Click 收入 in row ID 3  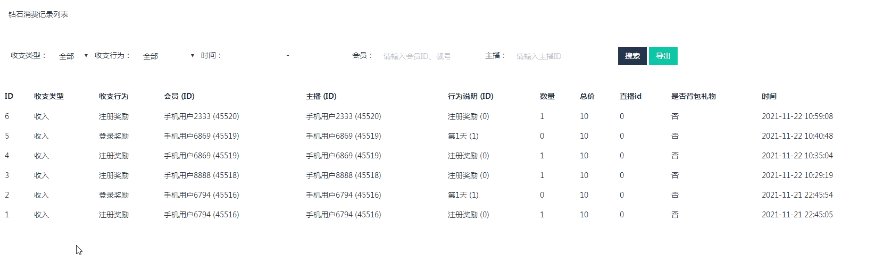(x=41, y=175)
